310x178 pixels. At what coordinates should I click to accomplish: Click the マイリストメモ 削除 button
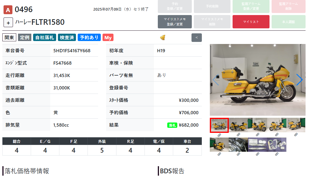(212, 22)
